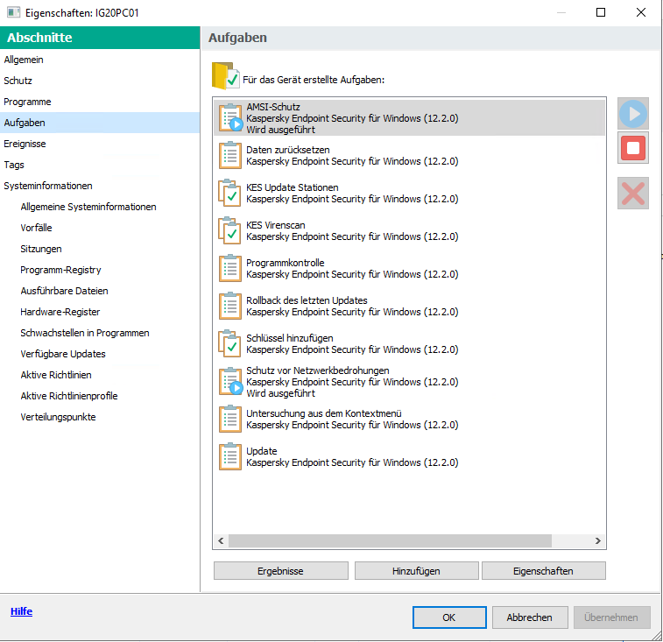Click Wird ausgeführt status under Netzwerkbedrohungen
663x642 pixels.
pyautogui.click(x=281, y=393)
